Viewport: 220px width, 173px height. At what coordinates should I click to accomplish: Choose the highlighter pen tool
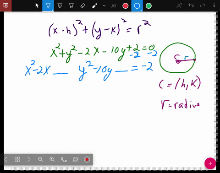[71, 6]
